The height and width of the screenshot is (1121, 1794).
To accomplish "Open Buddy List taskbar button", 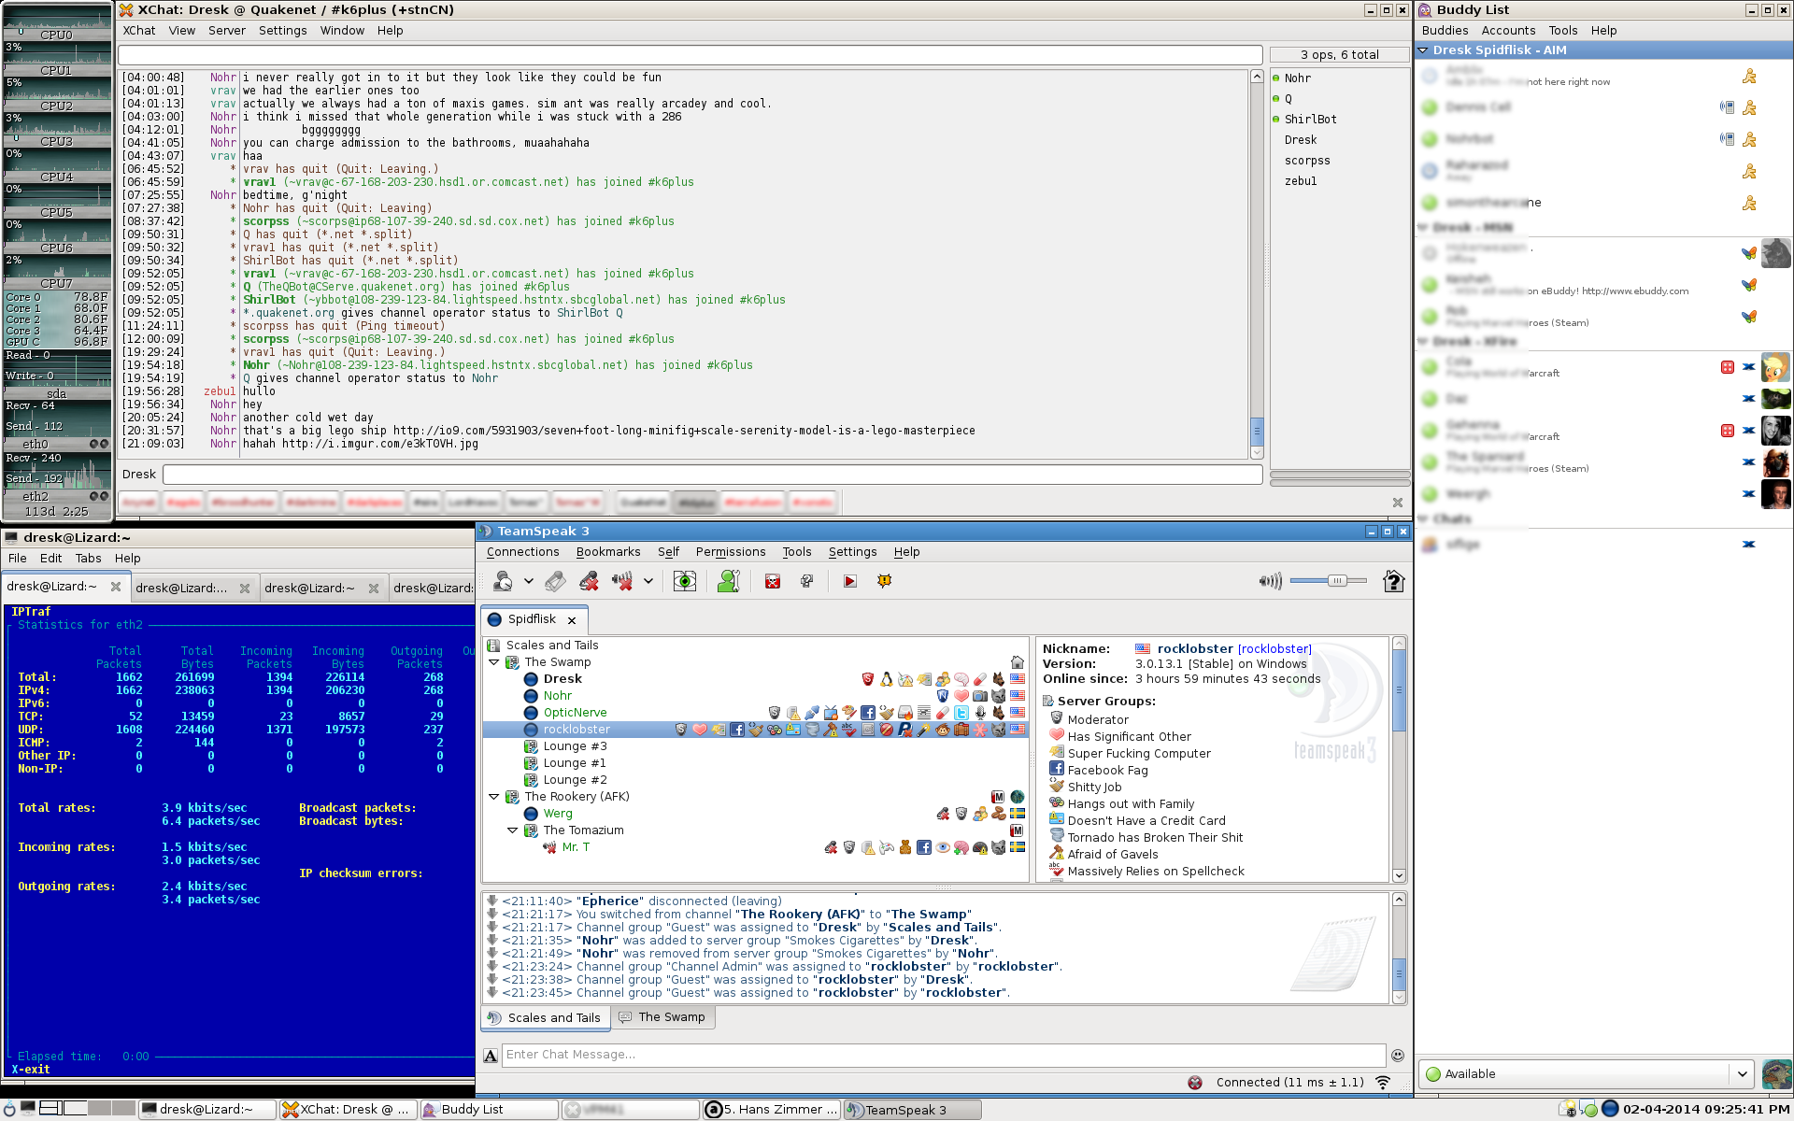I will pos(489,1110).
